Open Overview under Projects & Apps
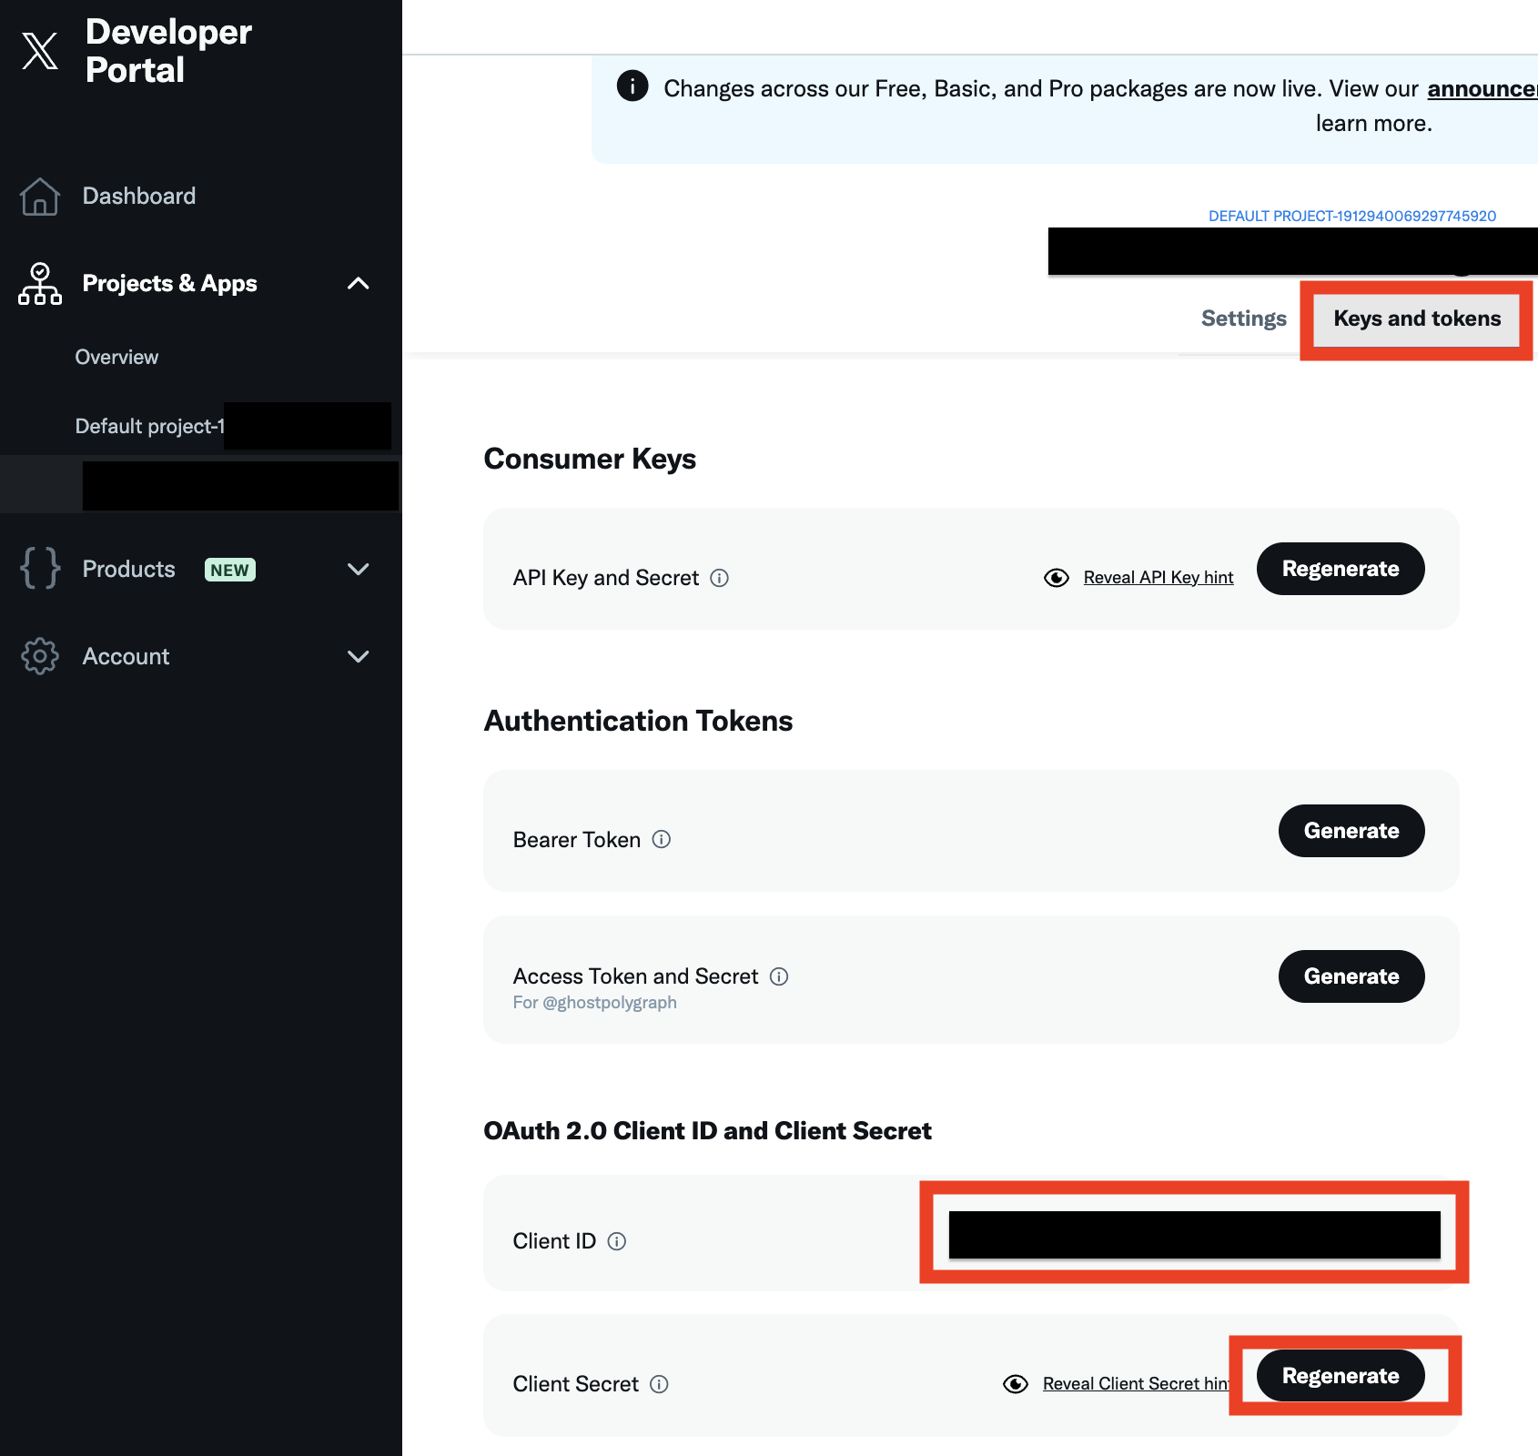This screenshot has width=1538, height=1456. (116, 357)
